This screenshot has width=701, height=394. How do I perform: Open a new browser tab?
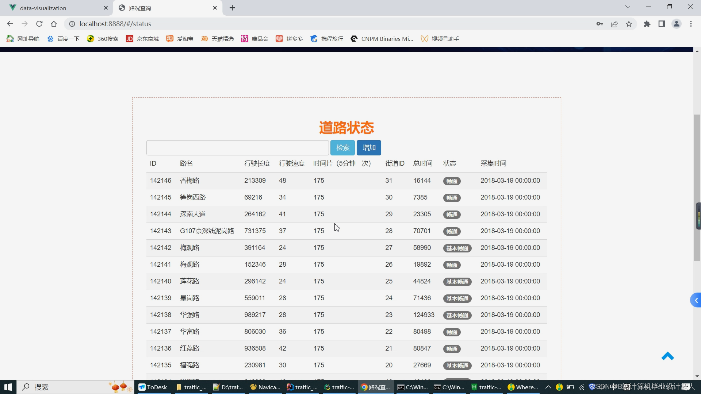(x=232, y=8)
